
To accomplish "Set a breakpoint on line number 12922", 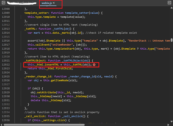I will click(6, 65).
